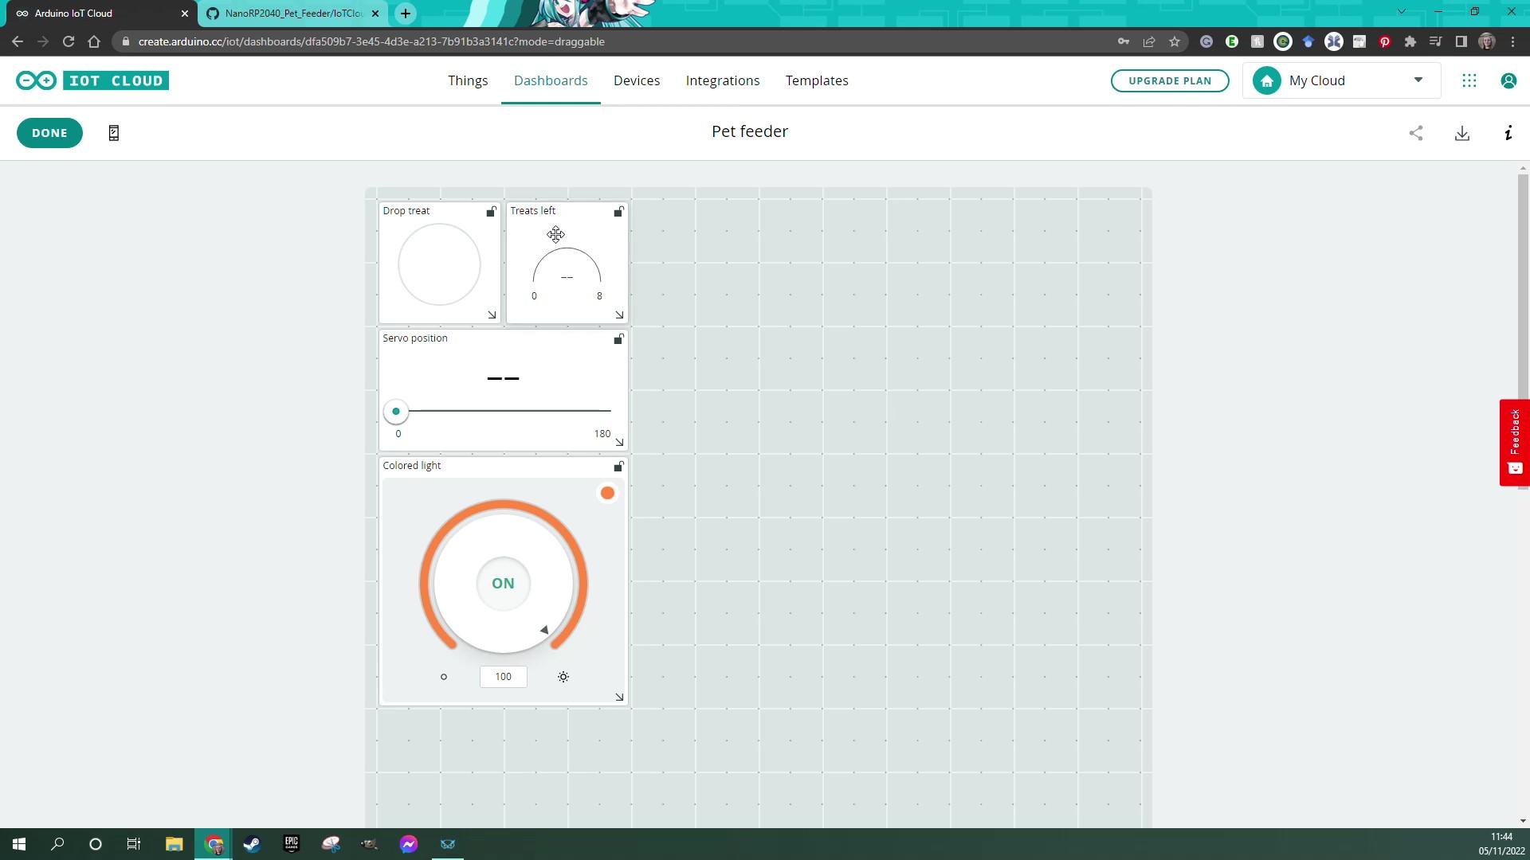Image resolution: width=1530 pixels, height=860 pixels.
Task: Expand the Drop treat widget via corner arrow
Action: point(492,315)
